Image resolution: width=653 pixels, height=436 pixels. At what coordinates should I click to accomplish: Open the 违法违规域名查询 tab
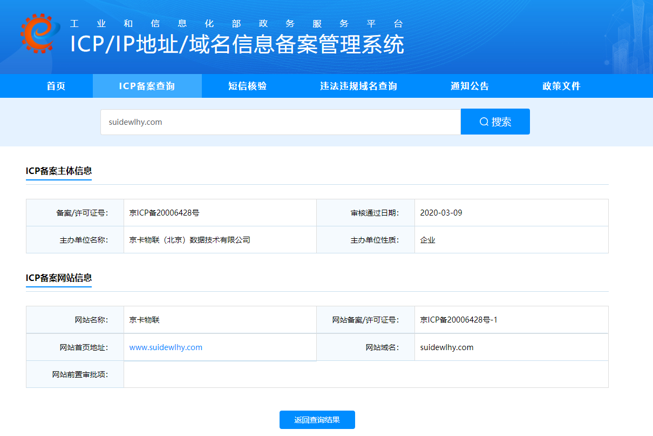pyautogui.click(x=358, y=86)
